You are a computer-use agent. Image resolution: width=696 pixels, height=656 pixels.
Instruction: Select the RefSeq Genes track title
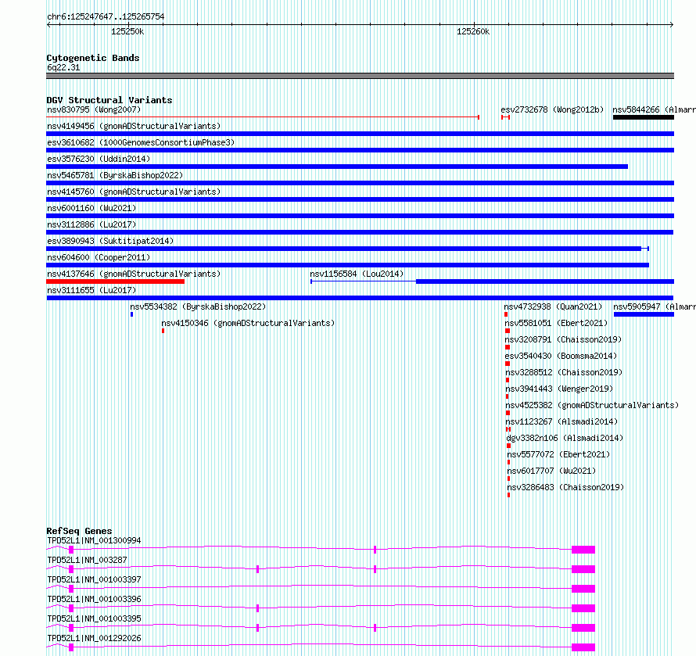pyautogui.click(x=80, y=531)
